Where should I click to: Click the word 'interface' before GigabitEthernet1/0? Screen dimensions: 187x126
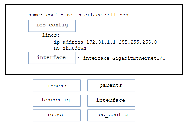(96, 58)
